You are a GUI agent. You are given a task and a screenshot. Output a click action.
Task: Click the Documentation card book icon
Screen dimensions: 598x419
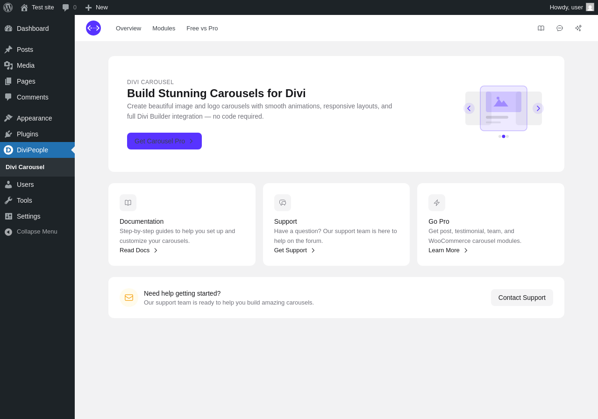click(x=128, y=203)
